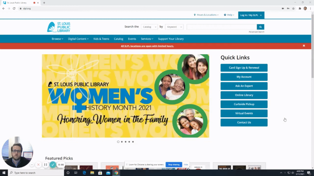This screenshot has width=314, height=176.
Task: Open Microsoft Store from the taskbar
Action: (x=100, y=173)
